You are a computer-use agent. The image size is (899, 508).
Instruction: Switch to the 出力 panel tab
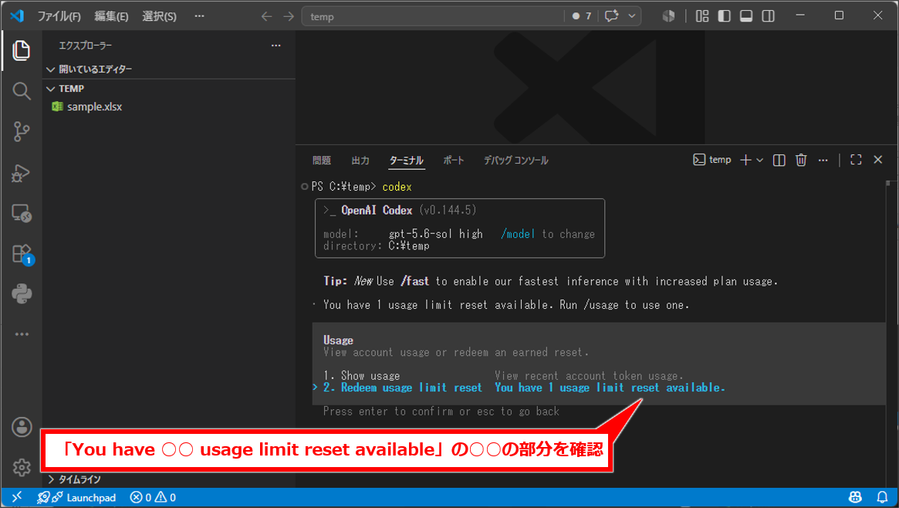coord(360,161)
